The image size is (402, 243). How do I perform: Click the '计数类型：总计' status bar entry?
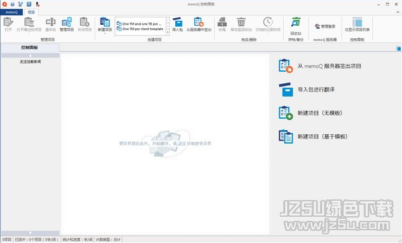108,240
